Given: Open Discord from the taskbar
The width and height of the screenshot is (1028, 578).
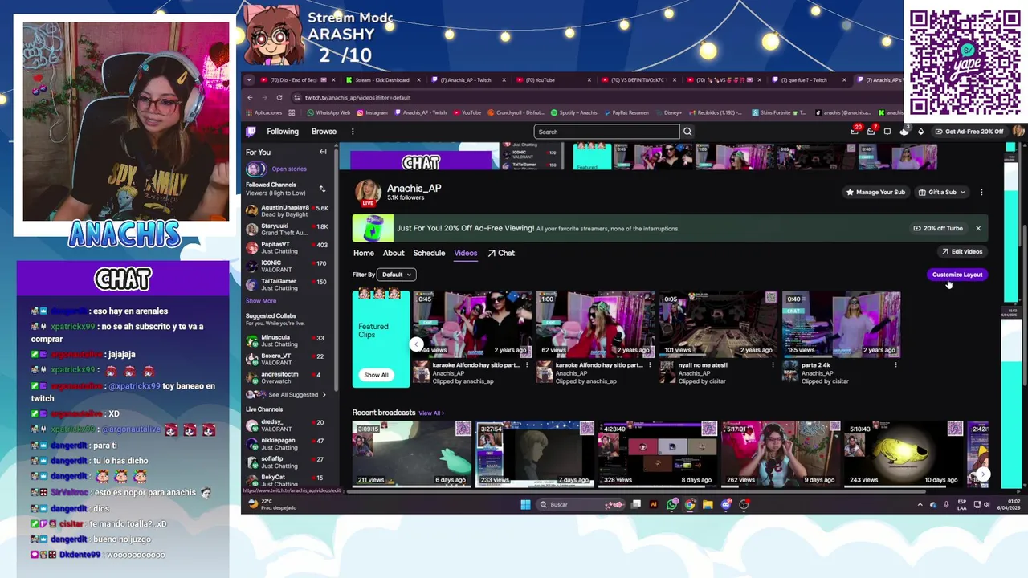Looking at the screenshot, I should 726,505.
